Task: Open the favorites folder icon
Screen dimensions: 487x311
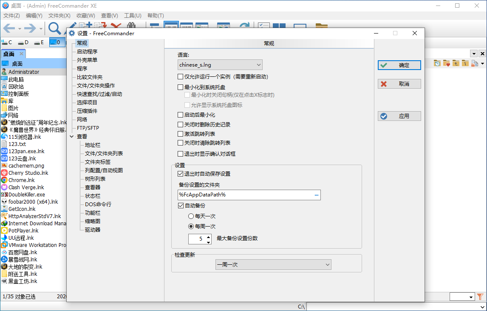Action: (447, 63)
